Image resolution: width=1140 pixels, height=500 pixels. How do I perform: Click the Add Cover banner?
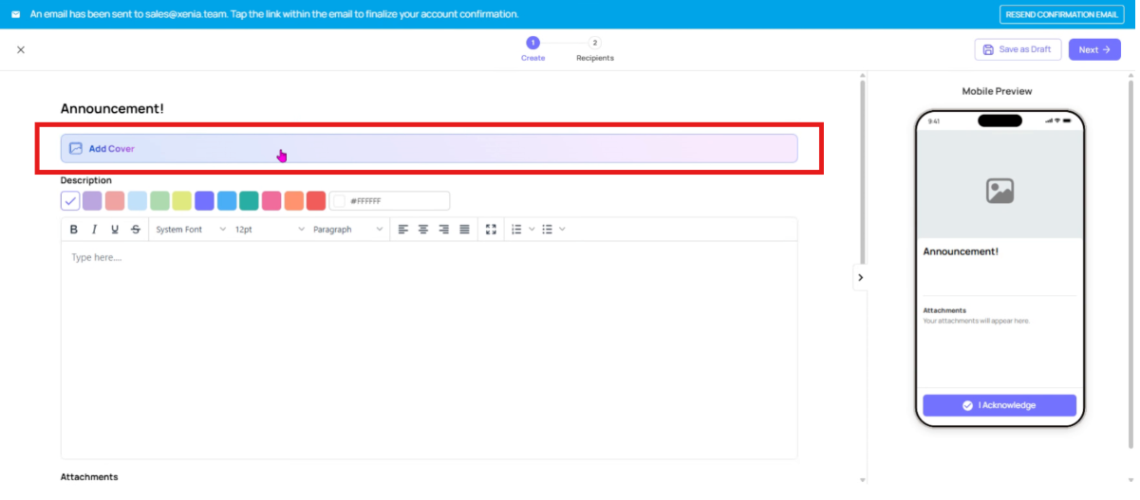pyautogui.click(x=428, y=149)
